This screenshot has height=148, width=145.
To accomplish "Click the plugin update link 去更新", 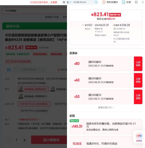I will 54,2.
